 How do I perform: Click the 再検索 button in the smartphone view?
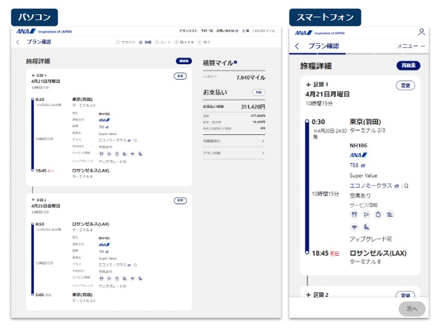[409, 66]
